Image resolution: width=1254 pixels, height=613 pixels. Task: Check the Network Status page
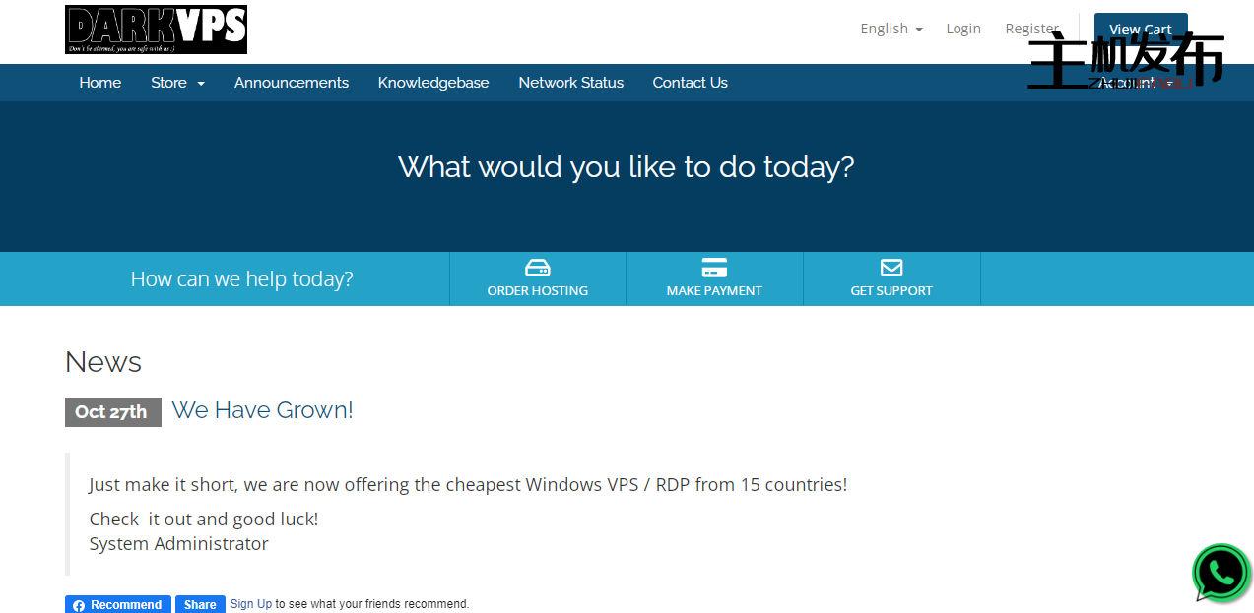point(570,83)
